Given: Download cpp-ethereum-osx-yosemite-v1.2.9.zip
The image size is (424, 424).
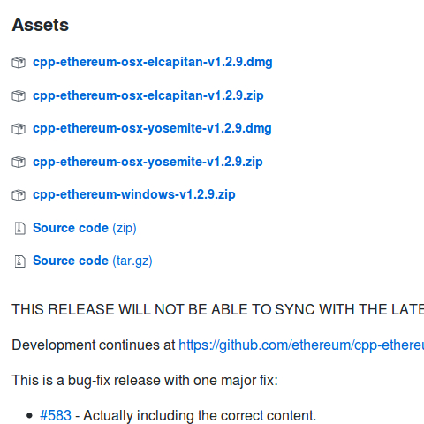Looking at the screenshot, I should coord(148,162).
